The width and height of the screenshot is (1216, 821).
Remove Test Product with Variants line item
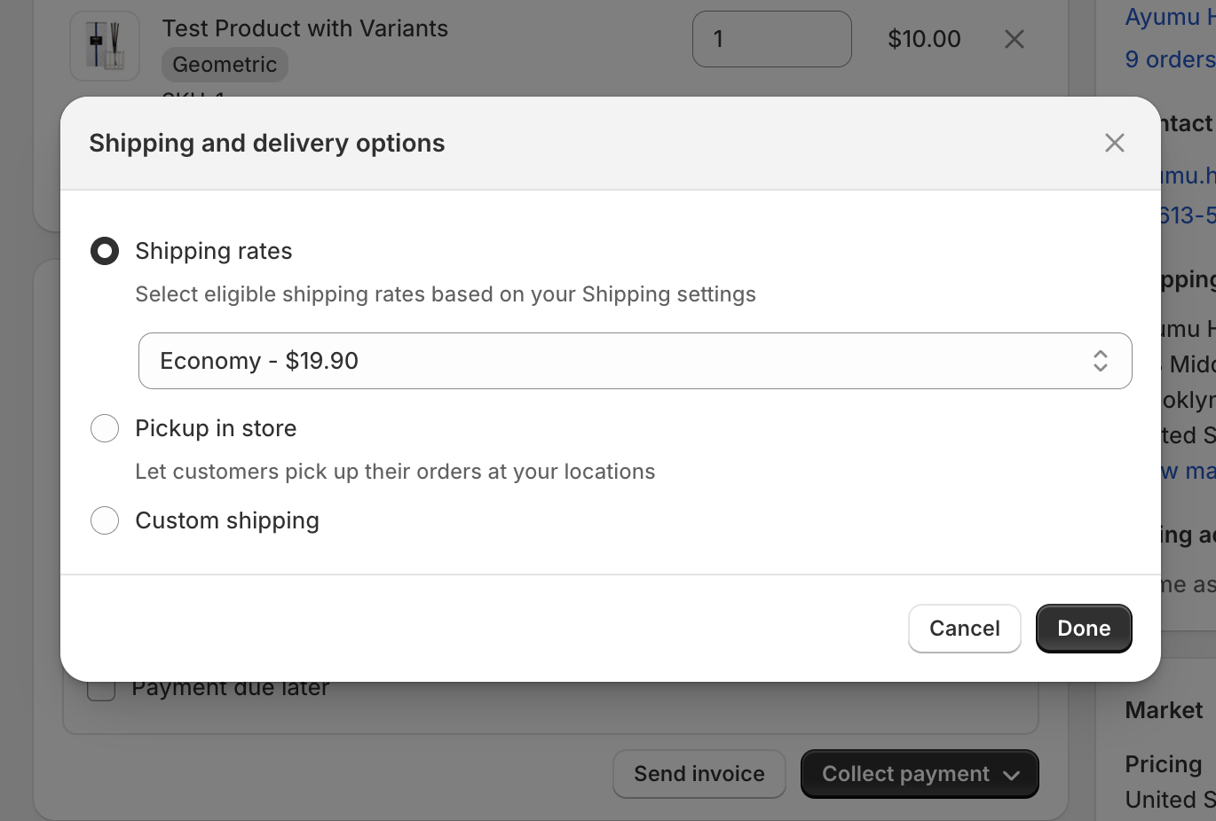coord(1015,39)
